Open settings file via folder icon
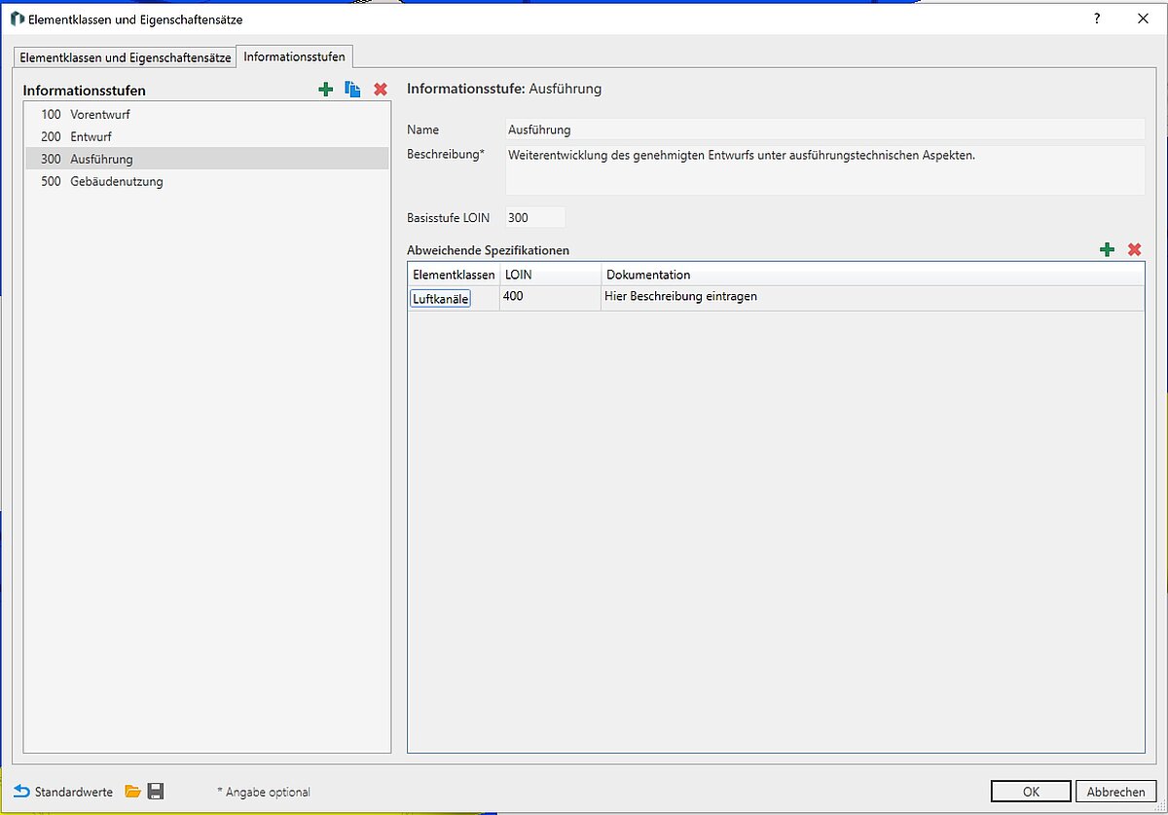Image resolution: width=1168 pixels, height=815 pixels. pyautogui.click(x=132, y=792)
